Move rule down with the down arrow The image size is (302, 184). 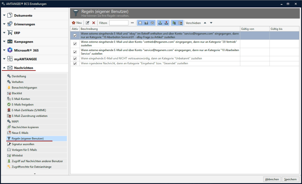[x=211, y=23]
